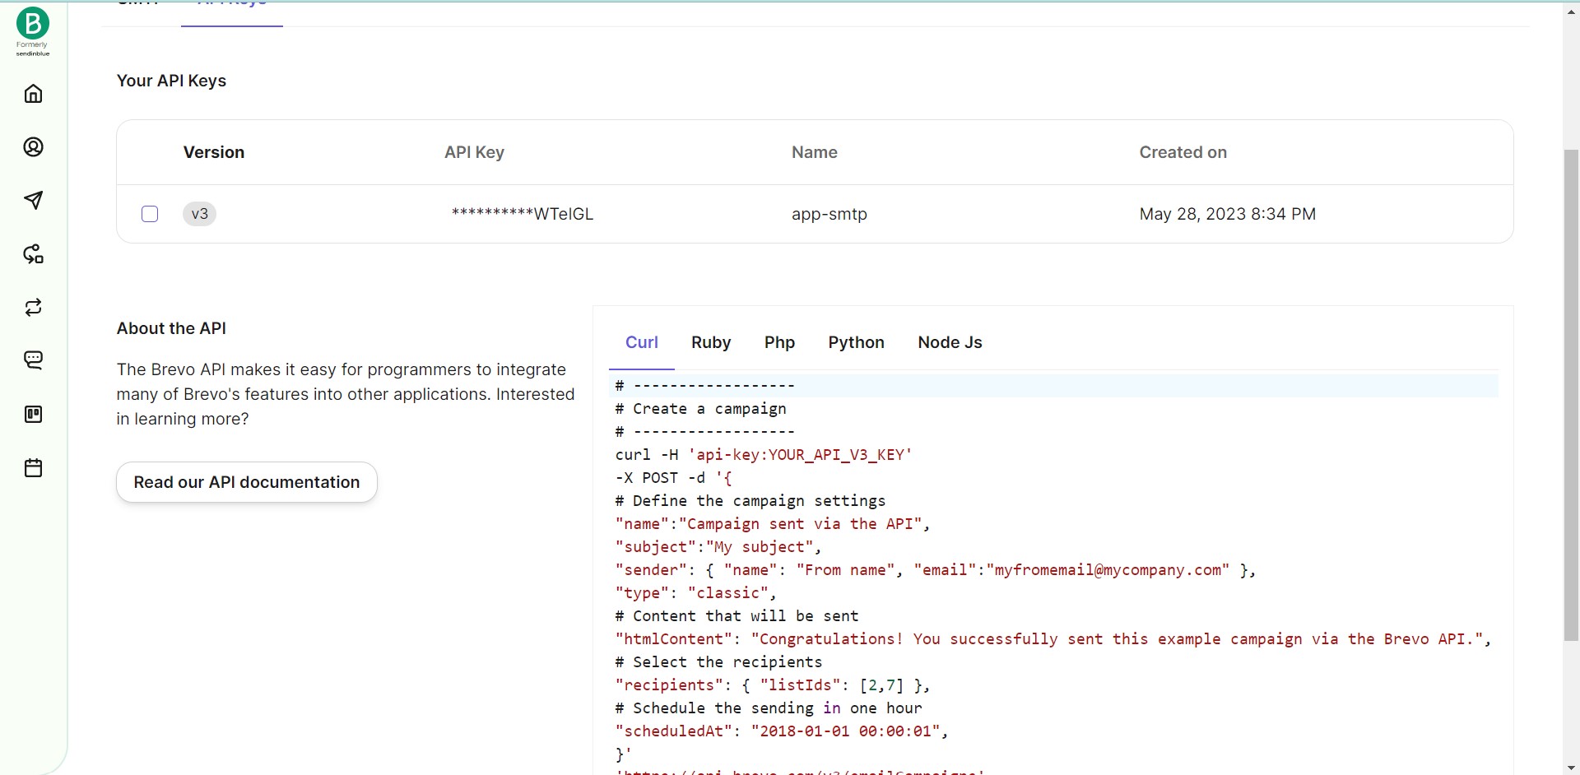1580x775 pixels.
Task: Click the app-smtp key name
Action: pyautogui.click(x=829, y=214)
